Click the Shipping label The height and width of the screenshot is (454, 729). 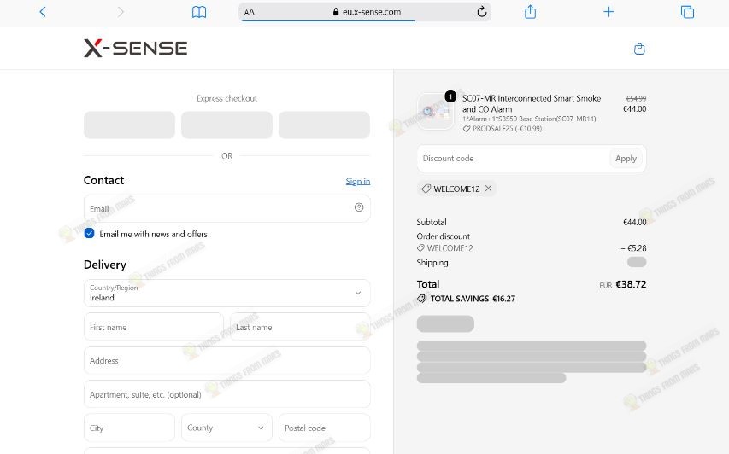click(x=432, y=262)
